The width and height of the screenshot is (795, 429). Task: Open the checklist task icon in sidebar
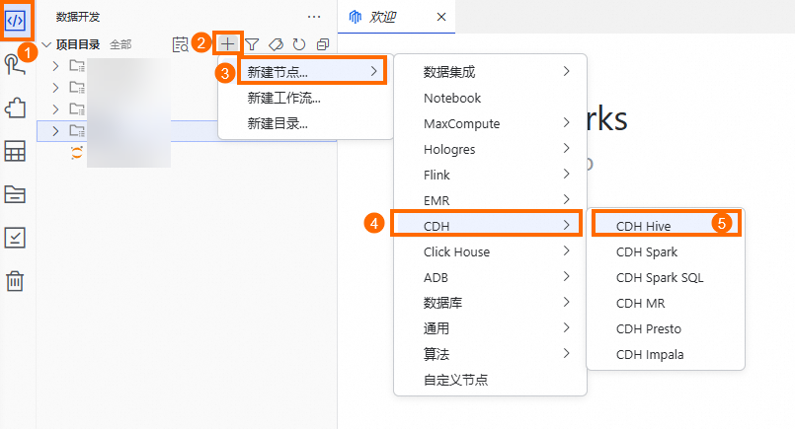(x=15, y=238)
